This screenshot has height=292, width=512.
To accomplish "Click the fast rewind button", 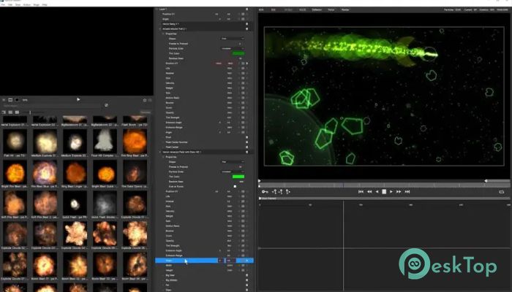I will 369,191.
